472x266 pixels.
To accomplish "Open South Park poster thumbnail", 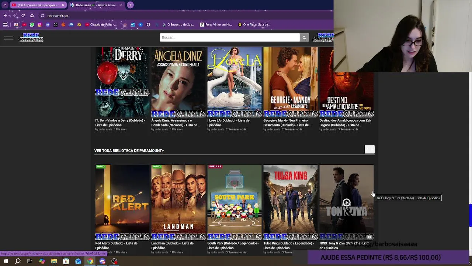I will (x=235, y=202).
